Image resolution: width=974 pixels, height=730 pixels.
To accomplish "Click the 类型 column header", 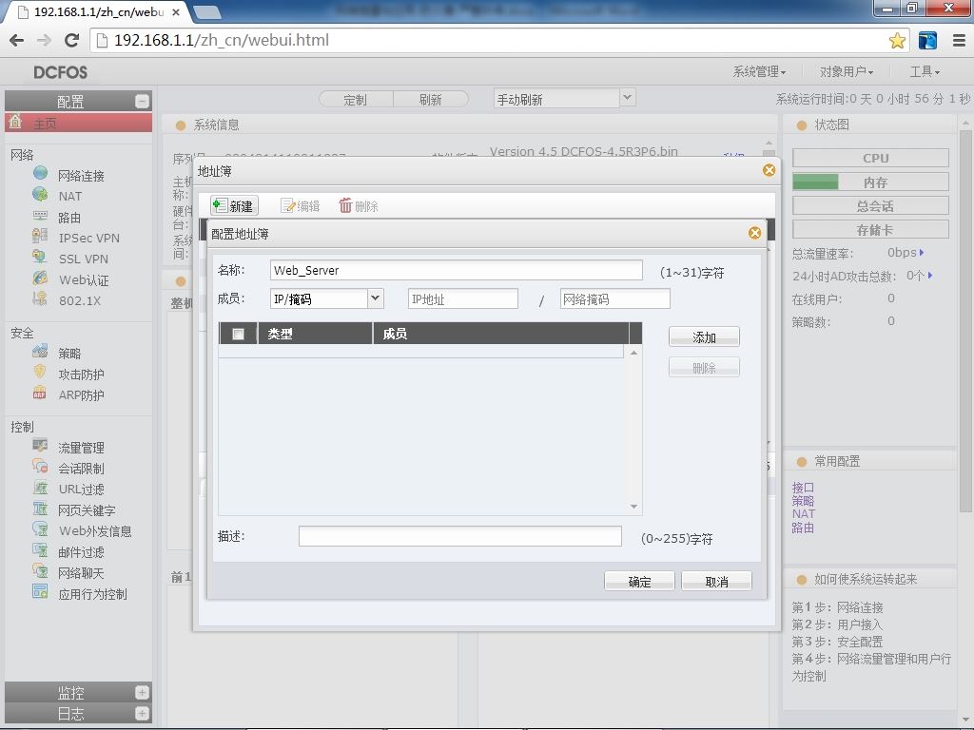I will [x=315, y=334].
